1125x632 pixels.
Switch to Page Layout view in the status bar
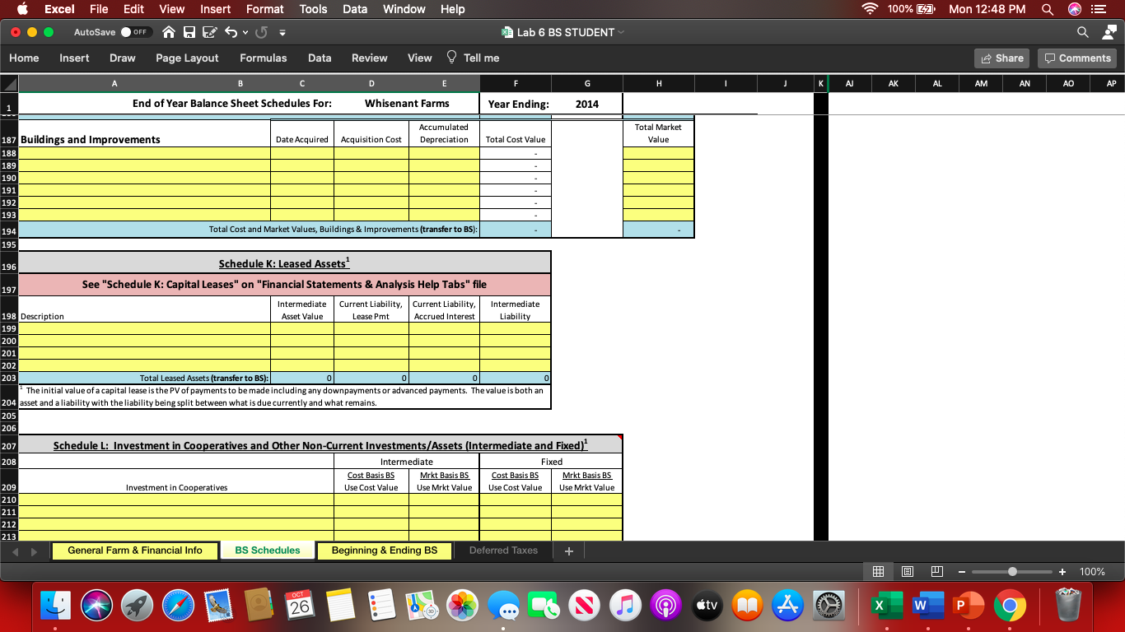tap(907, 571)
